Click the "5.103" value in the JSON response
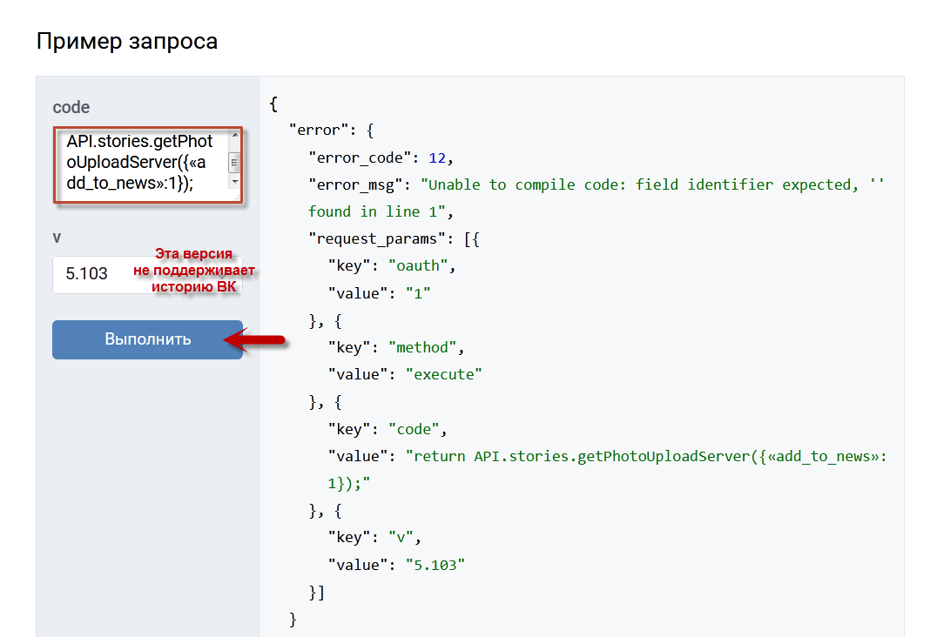937x637 pixels. [435, 565]
